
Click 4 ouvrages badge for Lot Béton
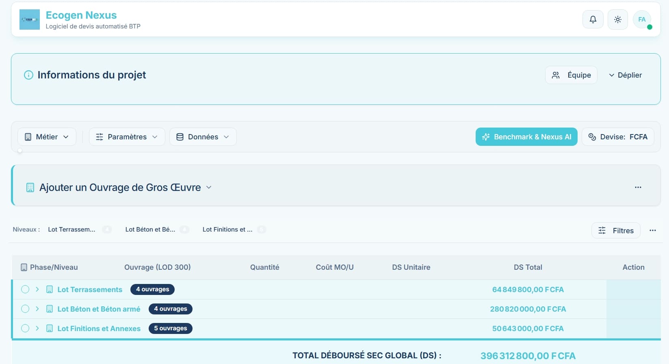pyautogui.click(x=171, y=309)
